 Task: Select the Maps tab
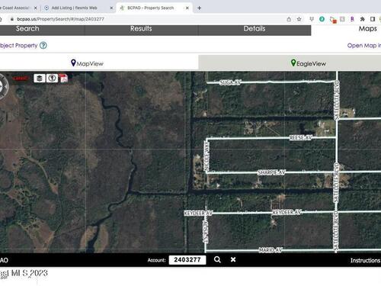coord(367,29)
